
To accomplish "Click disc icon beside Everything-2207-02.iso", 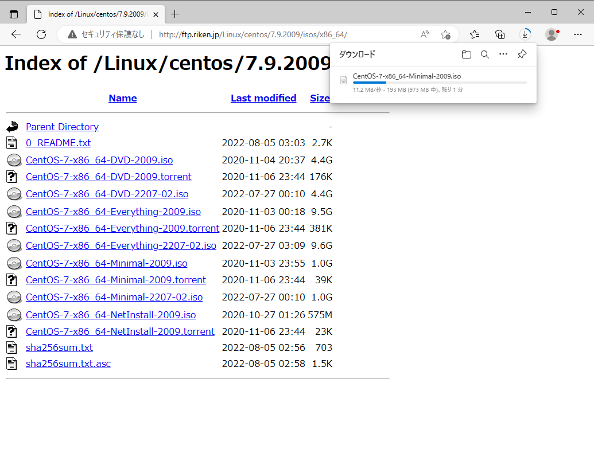I will (14, 245).
